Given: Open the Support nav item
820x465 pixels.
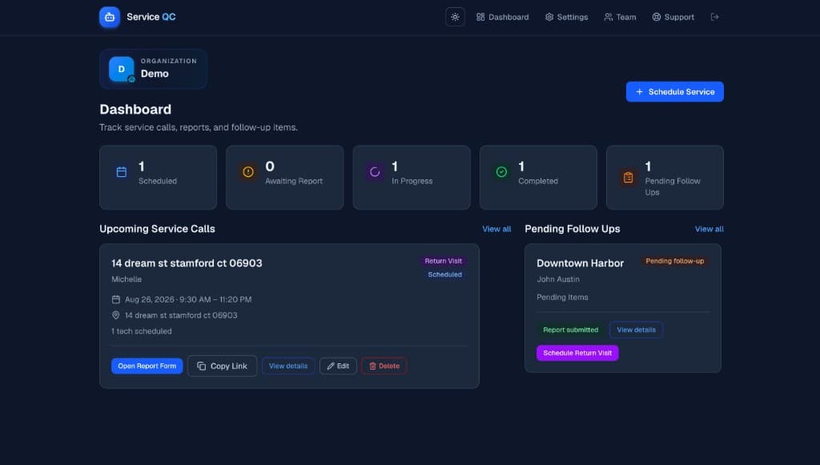Looking at the screenshot, I should 673,18.
